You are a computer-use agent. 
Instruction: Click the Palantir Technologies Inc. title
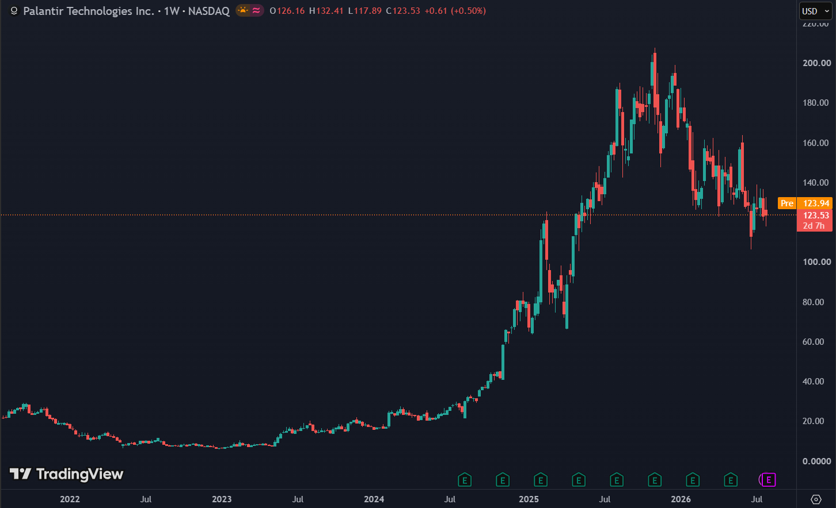coord(89,11)
